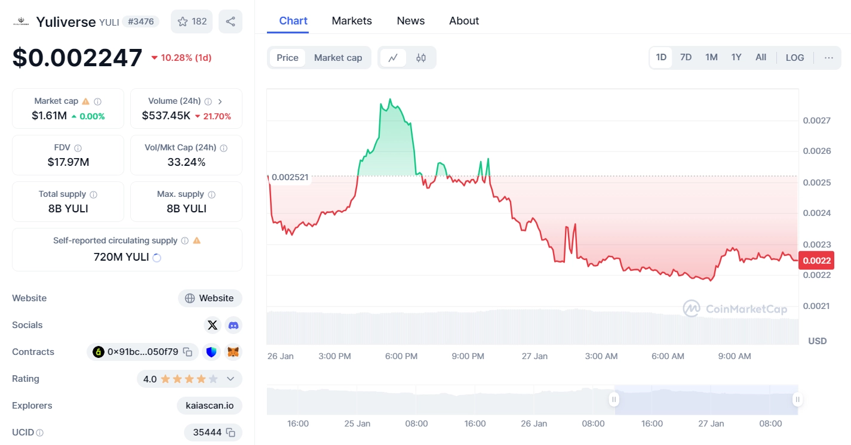Open the Discord social icon
The height and width of the screenshot is (445, 851).
[x=234, y=325]
